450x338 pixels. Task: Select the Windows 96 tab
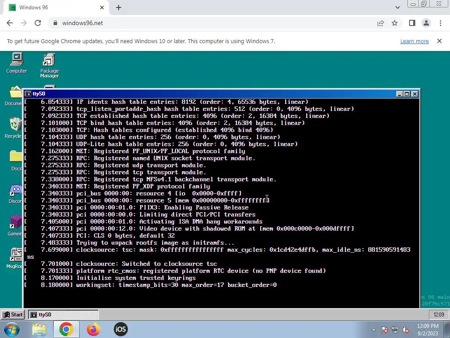[x=56, y=7]
